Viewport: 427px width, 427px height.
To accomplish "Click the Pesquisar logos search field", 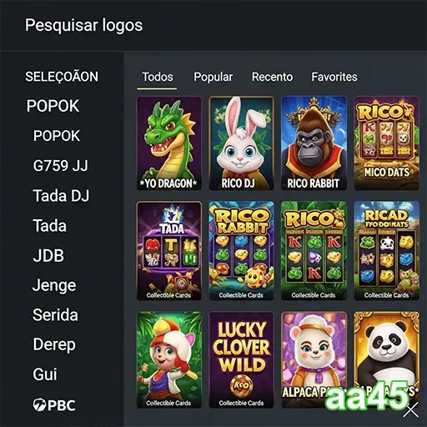I will point(213,25).
